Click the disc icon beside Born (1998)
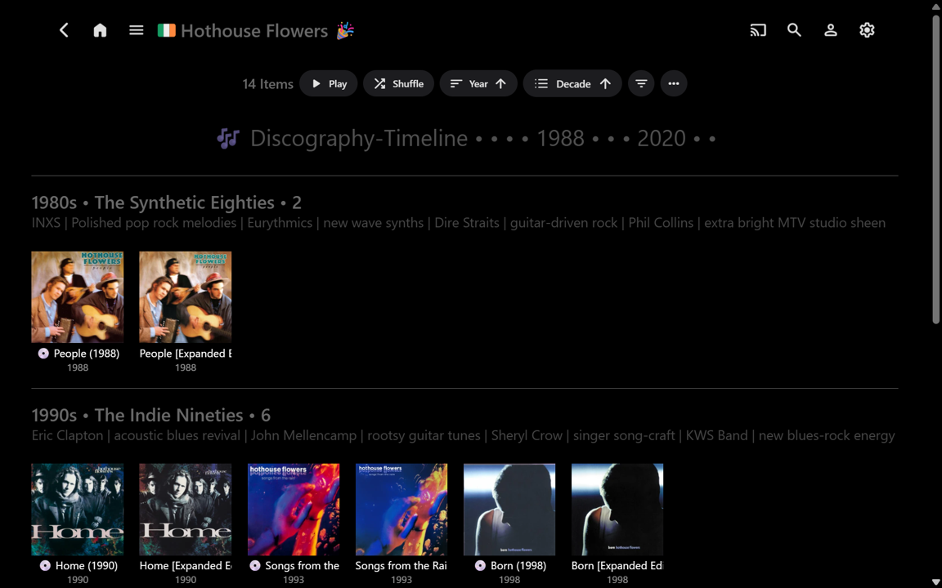Screen dimensions: 942x588 (x=480, y=565)
